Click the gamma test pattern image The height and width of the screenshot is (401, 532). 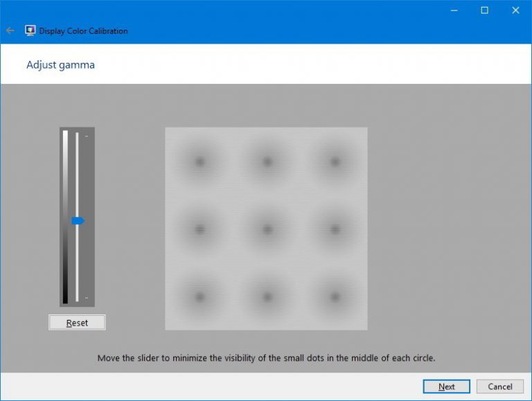coord(266,229)
